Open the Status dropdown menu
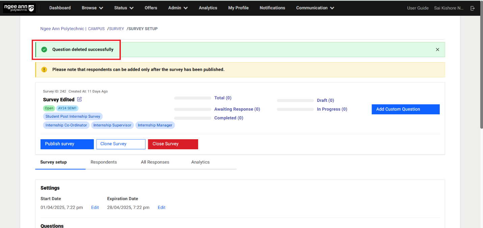483x228 pixels. 124,8
